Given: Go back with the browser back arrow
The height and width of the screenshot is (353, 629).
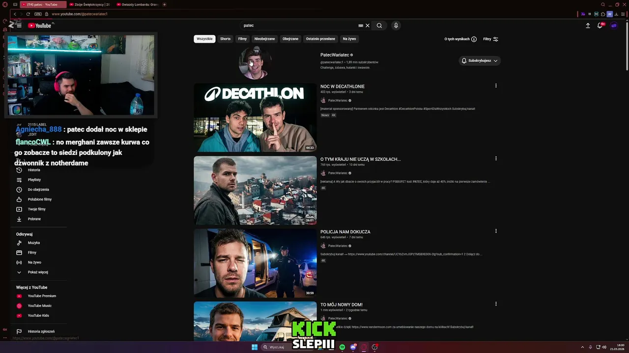Looking at the screenshot, I should (15, 14).
